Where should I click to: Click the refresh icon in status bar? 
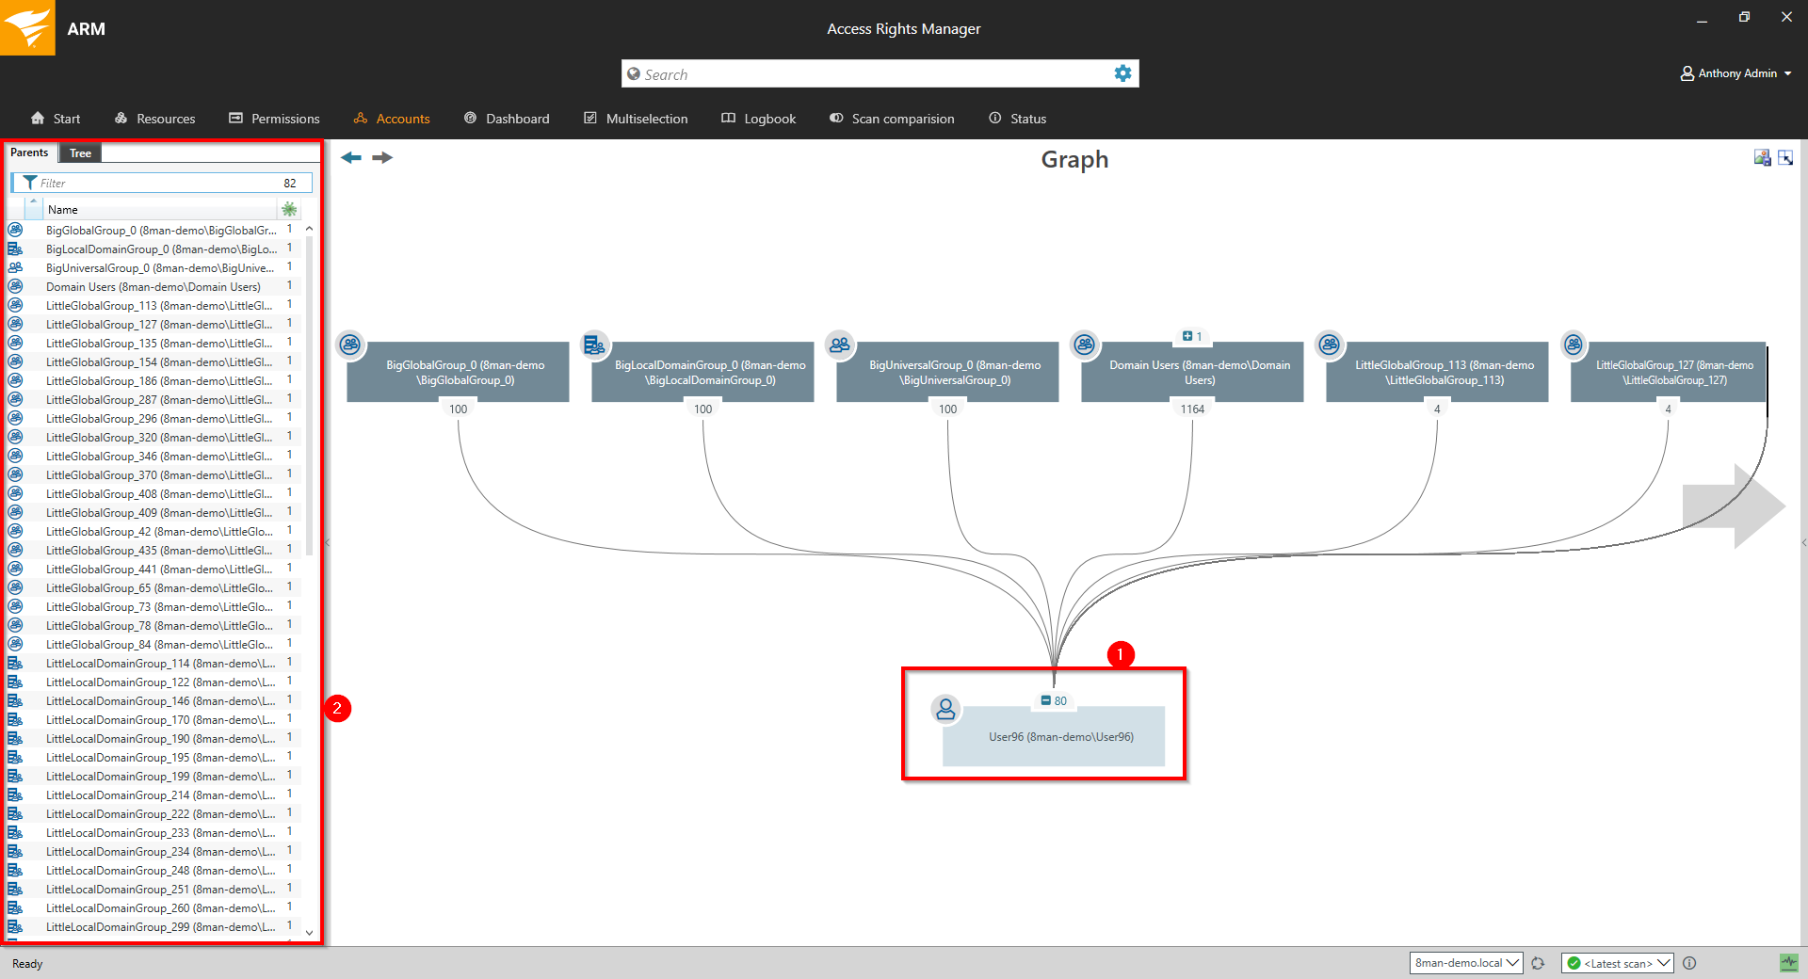pos(1538,963)
